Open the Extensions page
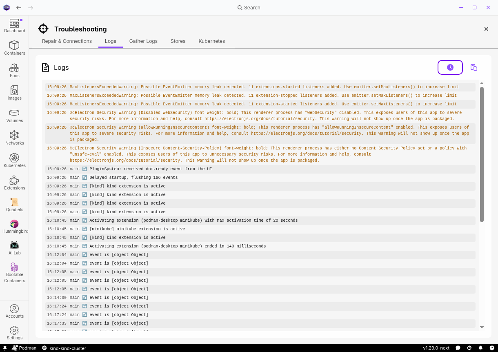 (x=14, y=183)
